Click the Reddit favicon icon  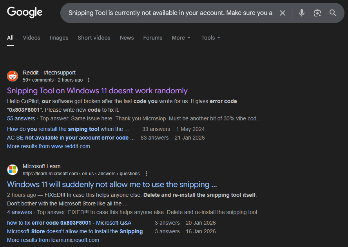click(13, 76)
